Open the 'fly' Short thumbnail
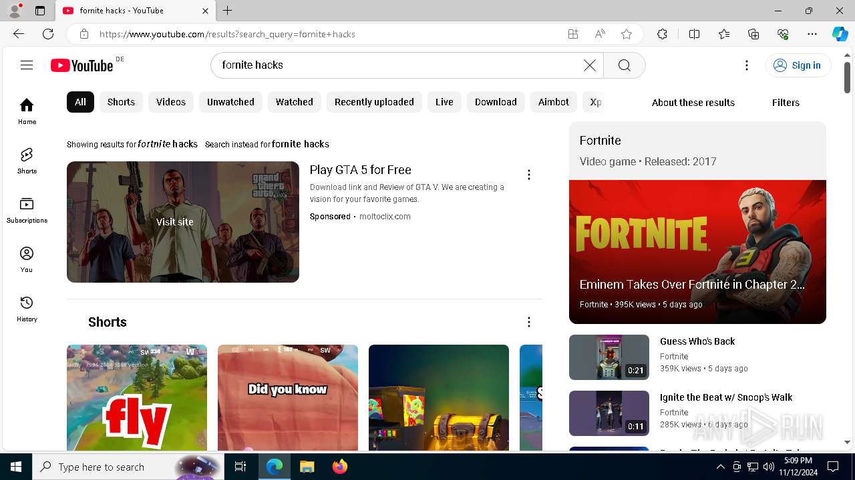Image resolution: width=855 pixels, height=480 pixels. pos(137,397)
